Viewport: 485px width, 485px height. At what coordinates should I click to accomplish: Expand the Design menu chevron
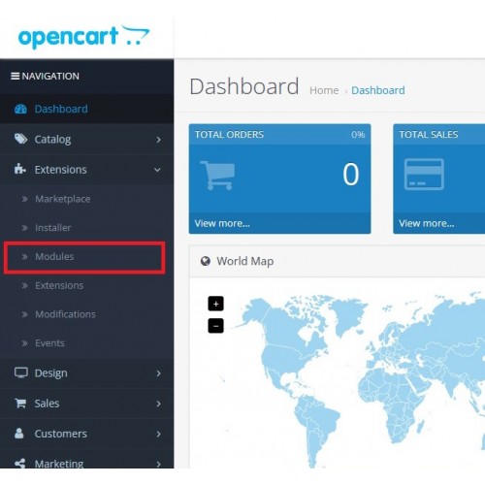[158, 373]
